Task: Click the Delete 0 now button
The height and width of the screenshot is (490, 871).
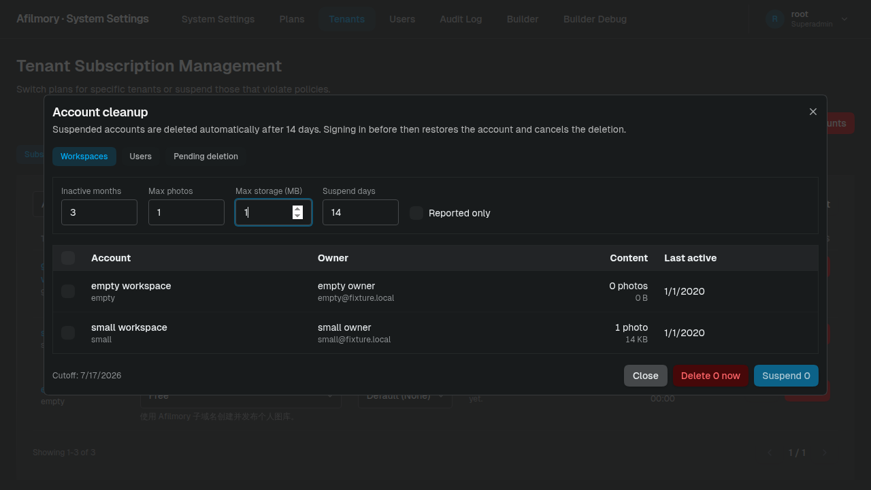Action: tap(710, 376)
